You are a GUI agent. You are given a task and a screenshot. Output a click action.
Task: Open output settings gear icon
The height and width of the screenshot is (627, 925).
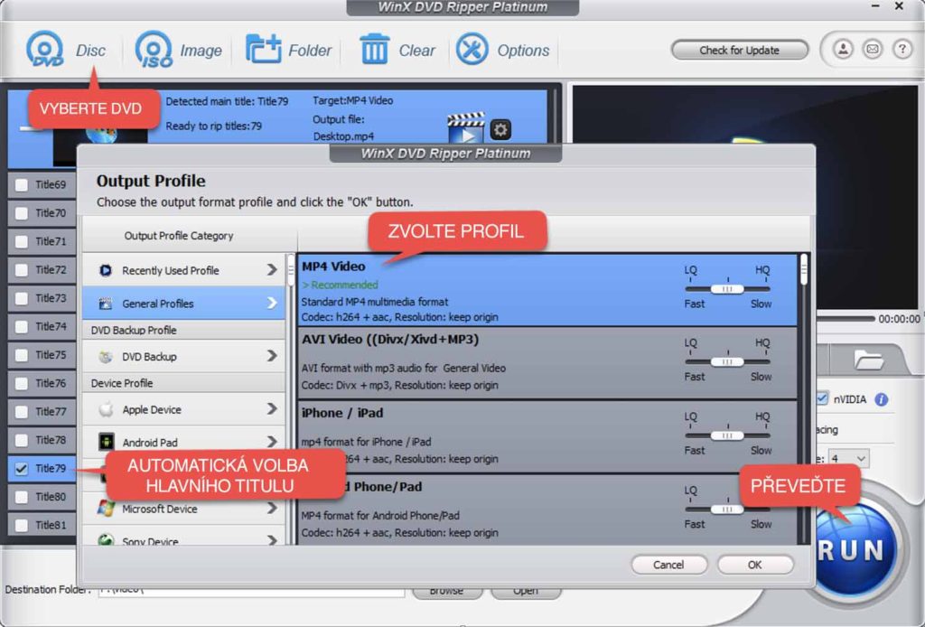click(x=500, y=129)
